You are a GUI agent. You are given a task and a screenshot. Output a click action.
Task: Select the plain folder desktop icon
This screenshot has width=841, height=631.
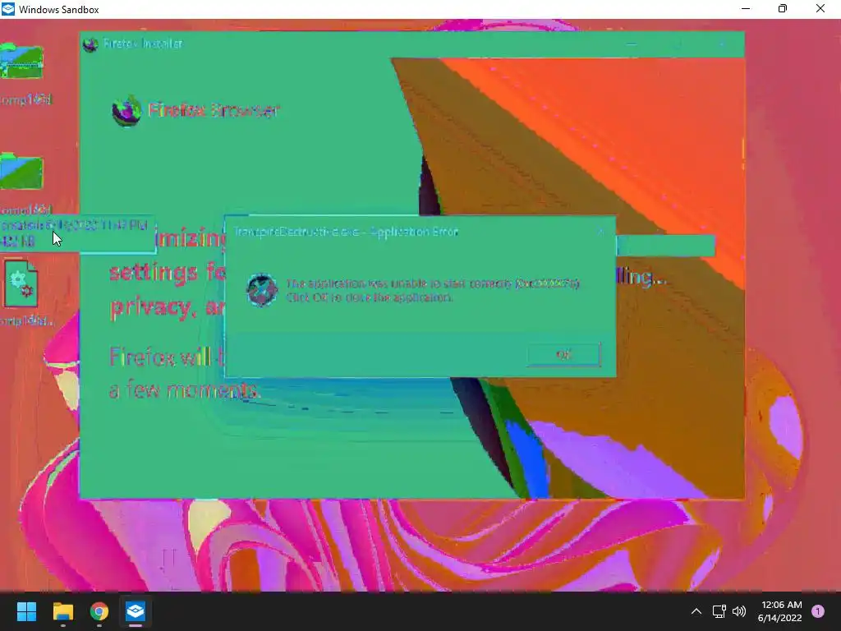click(21, 172)
